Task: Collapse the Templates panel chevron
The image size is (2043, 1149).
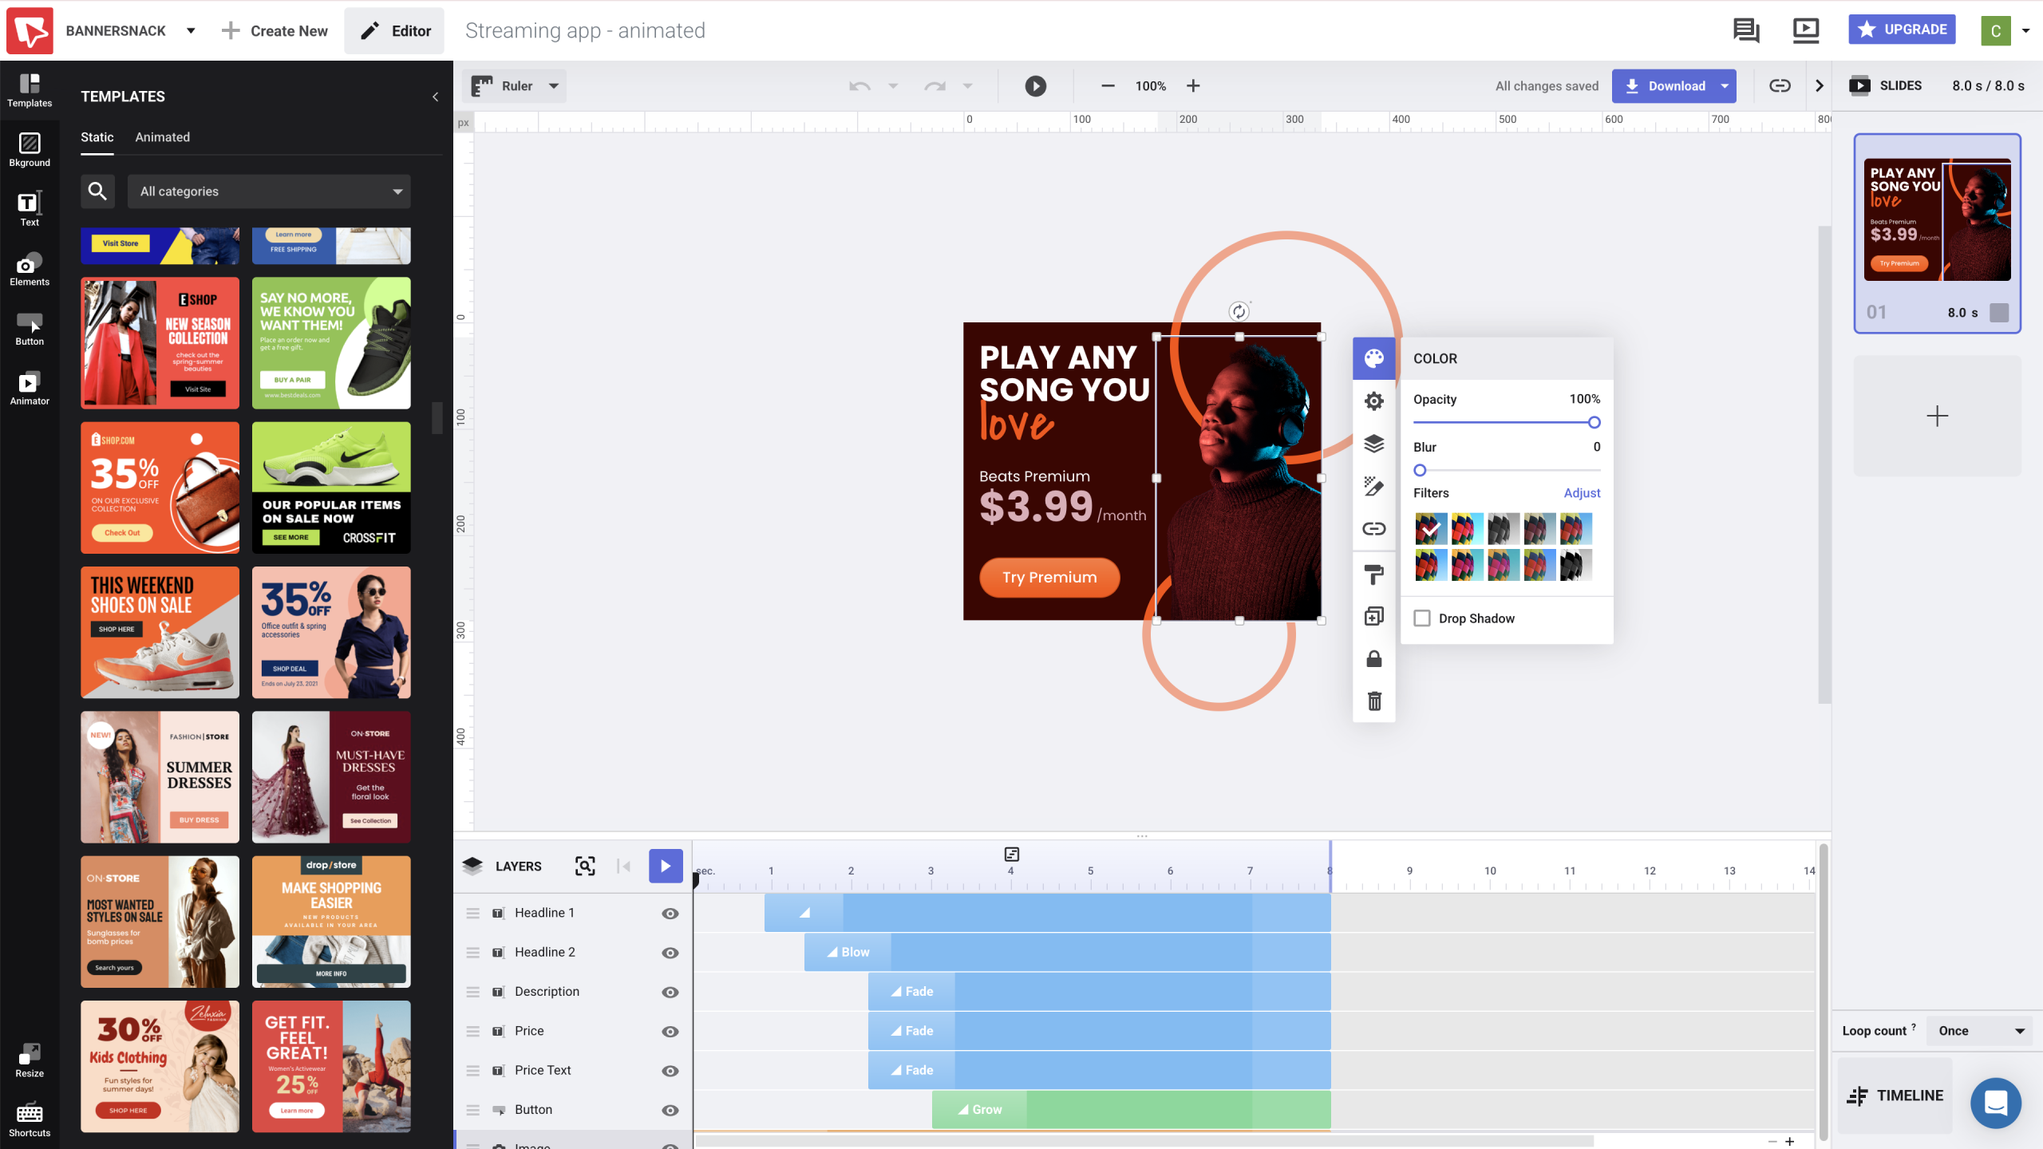Action: [x=435, y=97]
